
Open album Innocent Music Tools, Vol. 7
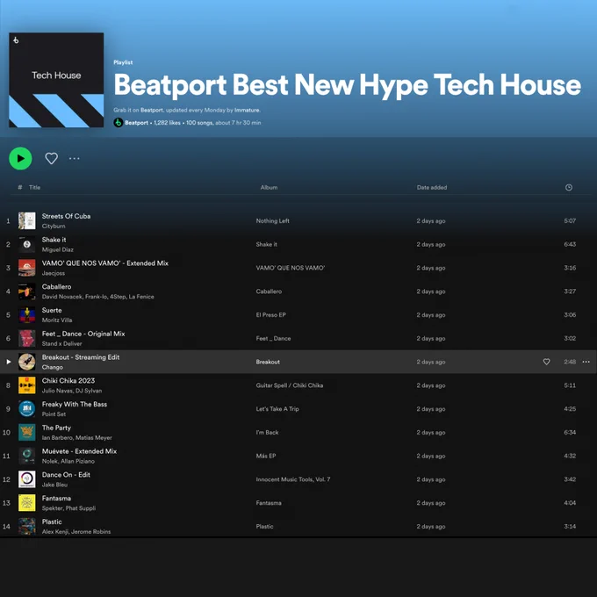point(293,479)
